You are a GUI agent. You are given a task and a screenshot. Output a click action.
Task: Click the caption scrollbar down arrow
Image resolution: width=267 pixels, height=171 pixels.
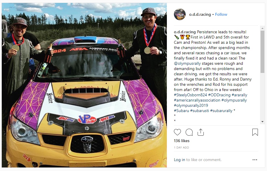click(x=262, y=122)
